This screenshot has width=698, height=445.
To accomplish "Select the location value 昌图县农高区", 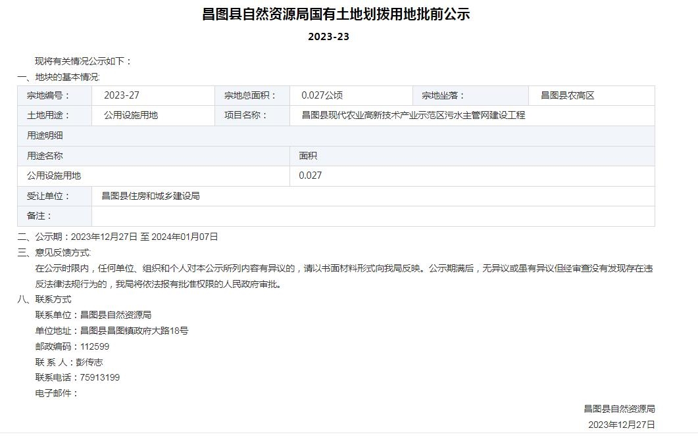I will point(568,95).
